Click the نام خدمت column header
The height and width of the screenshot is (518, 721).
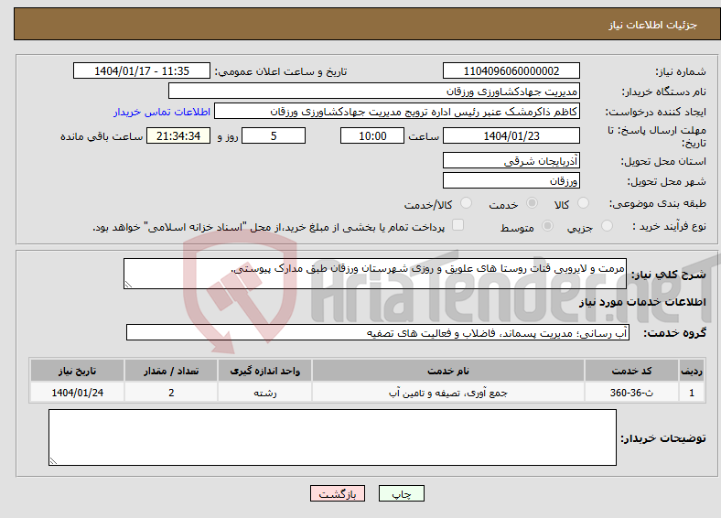coord(448,371)
